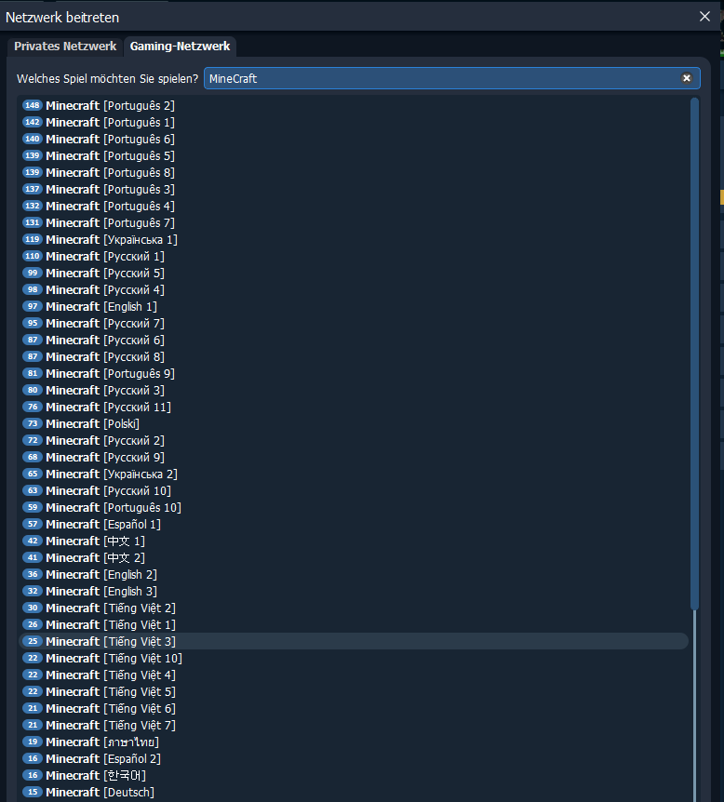Click the vertical scrollbar of the network list
The image size is (724, 802).
[x=694, y=353]
